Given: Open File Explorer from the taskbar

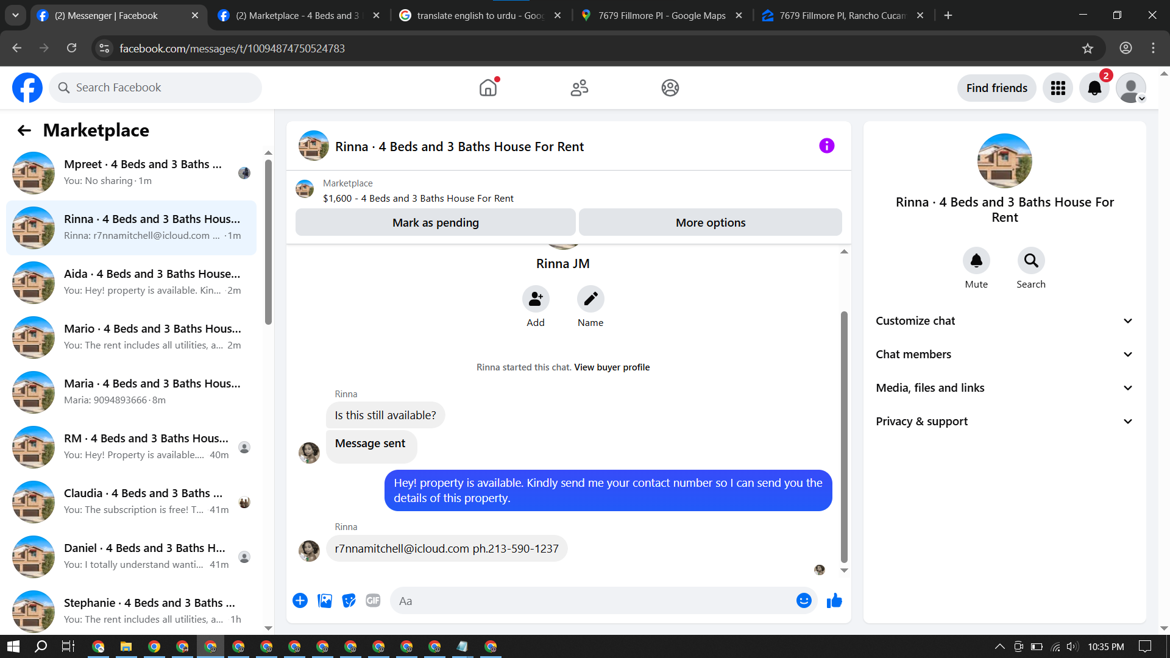Looking at the screenshot, I should pyautogui.click(x=126, y=646).
